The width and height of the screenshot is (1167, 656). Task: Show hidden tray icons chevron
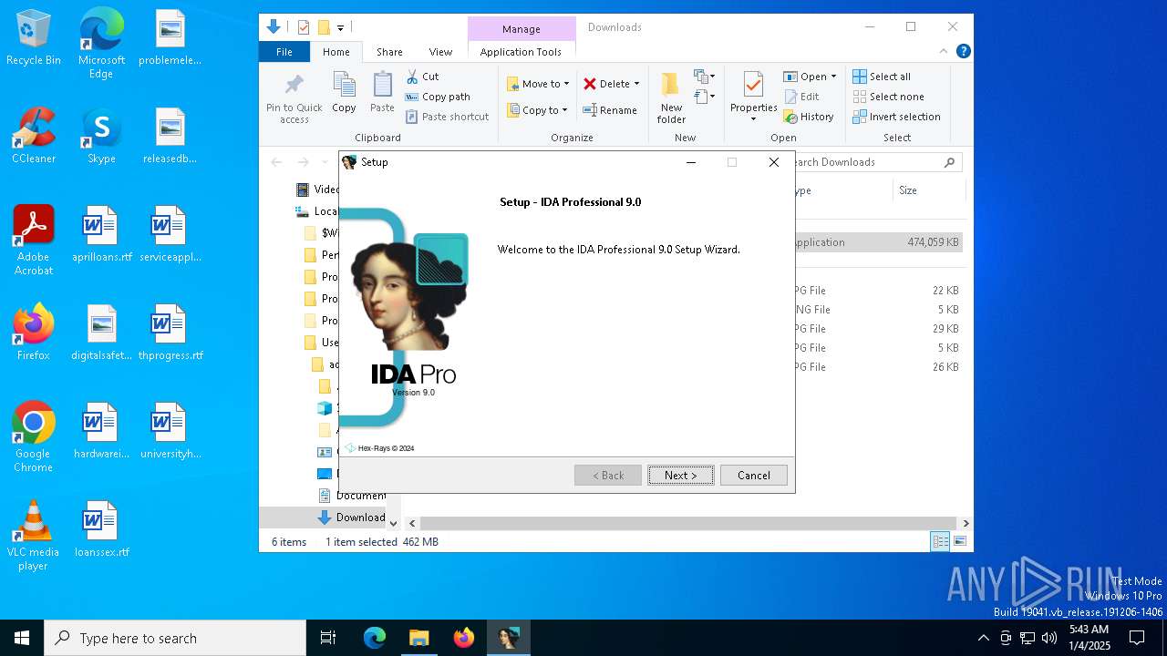(x=983, y=638)
